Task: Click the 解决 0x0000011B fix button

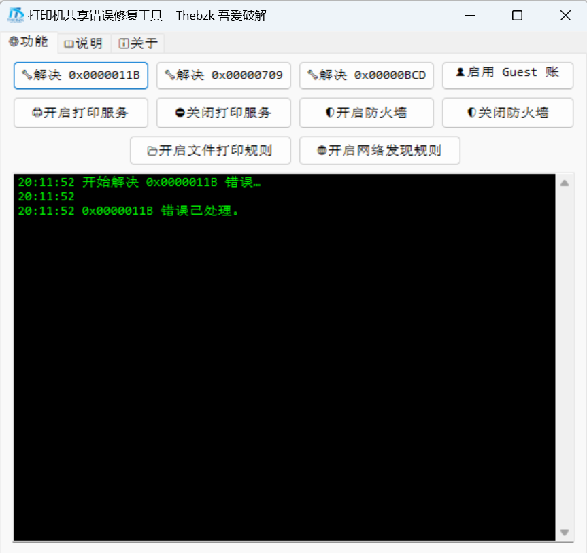Action: tap(81, 75)
